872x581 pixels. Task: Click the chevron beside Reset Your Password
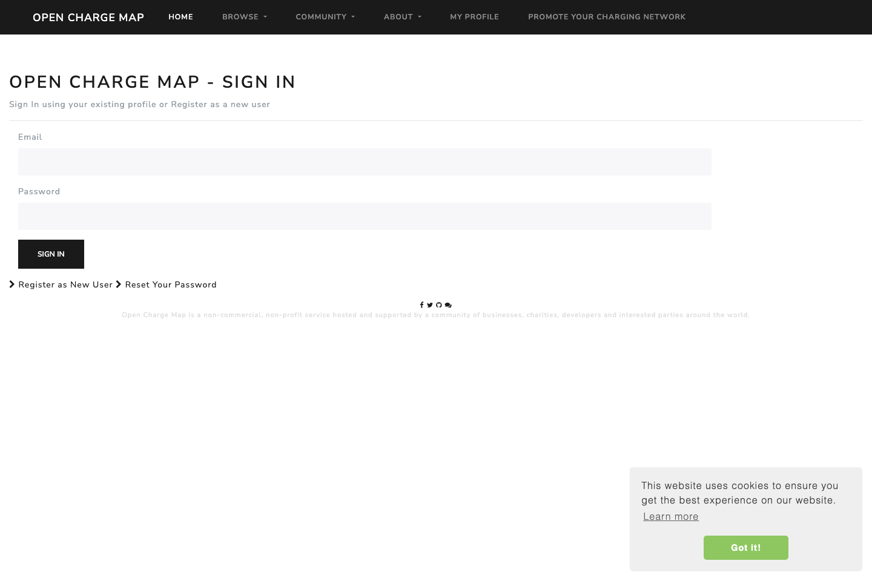coord(119,284)
